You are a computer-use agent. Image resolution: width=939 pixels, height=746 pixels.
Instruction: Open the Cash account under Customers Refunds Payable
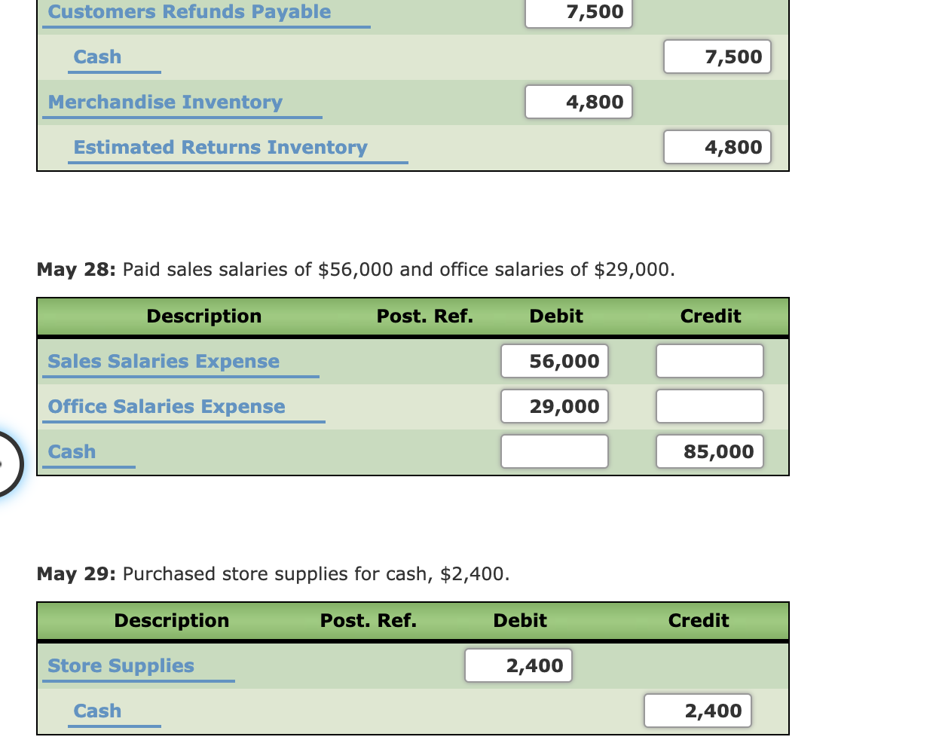[96, 57]
